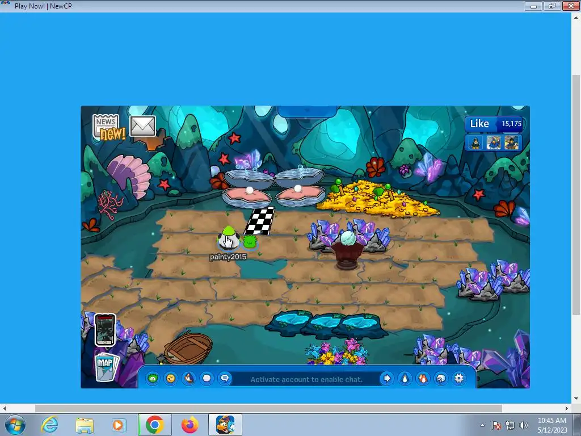Click the send message arrow button

[x=386, y=378]
